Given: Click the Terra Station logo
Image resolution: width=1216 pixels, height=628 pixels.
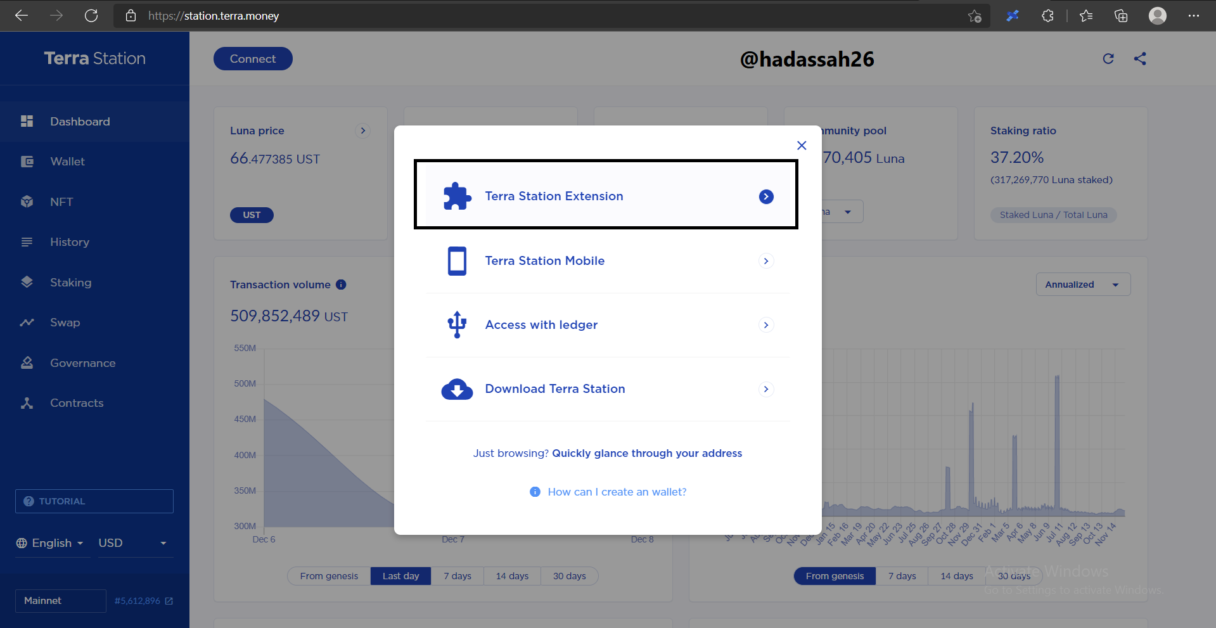Looking at the screenshot, I should 95,58.
